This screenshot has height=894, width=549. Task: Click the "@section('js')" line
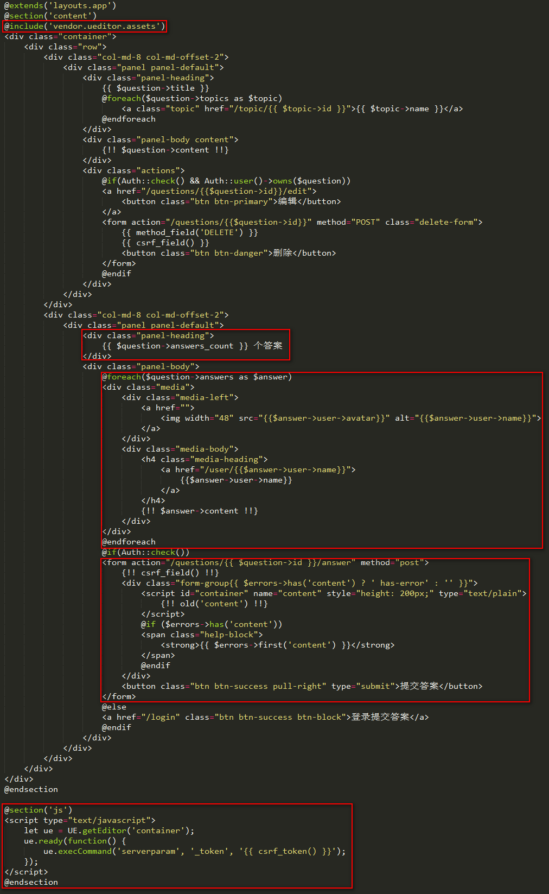click(39, 810)
